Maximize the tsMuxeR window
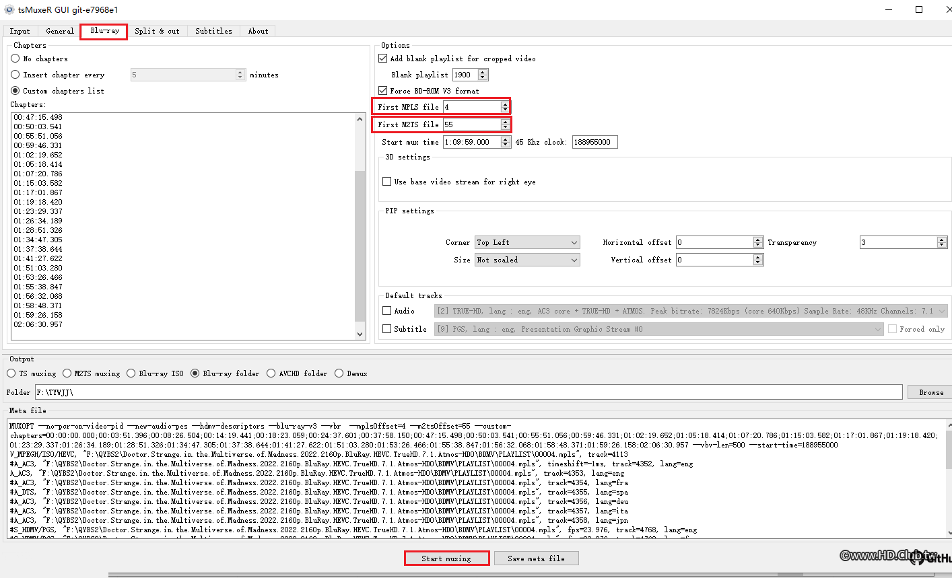This screenshot has height=578, width=952. pos(919,9)
